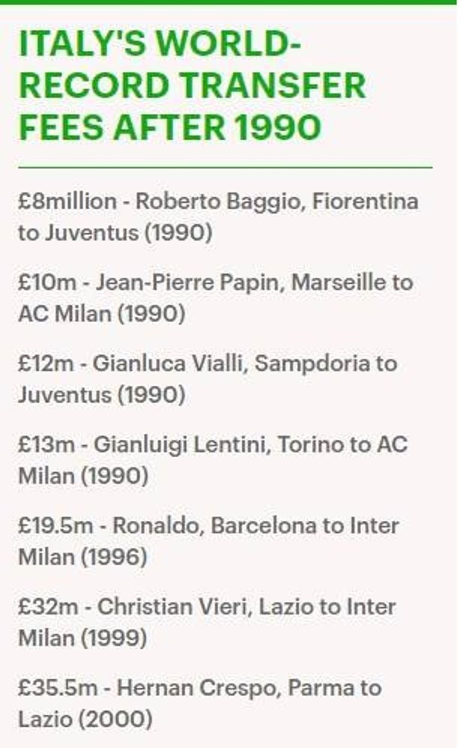Click the year (1996) text

click(x=113, y=557)
